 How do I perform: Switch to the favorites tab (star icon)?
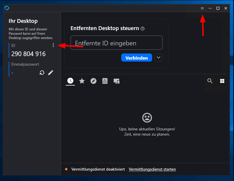(82, 81)
